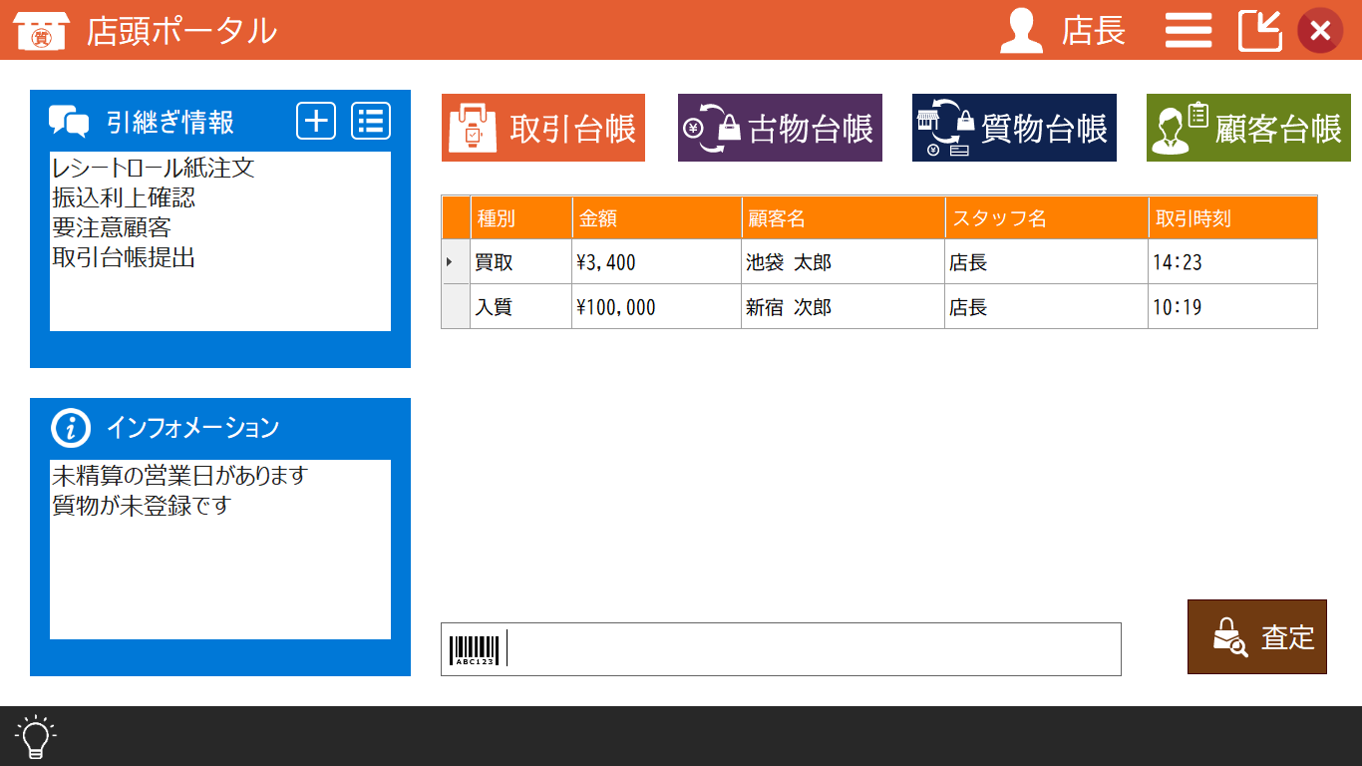
Task: Click the 査定 appraisal button
Action: coord(1257,636)
